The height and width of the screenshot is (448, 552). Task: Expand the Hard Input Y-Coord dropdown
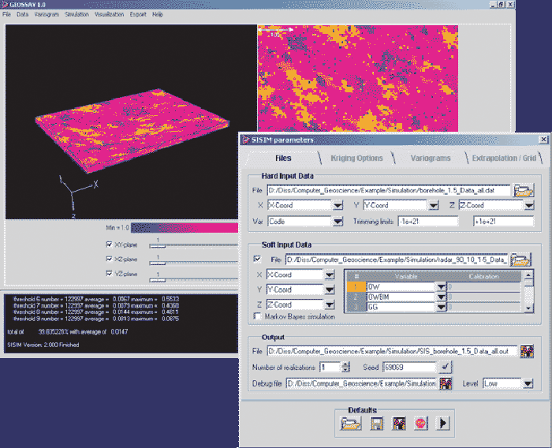click(x=433, y=205)
